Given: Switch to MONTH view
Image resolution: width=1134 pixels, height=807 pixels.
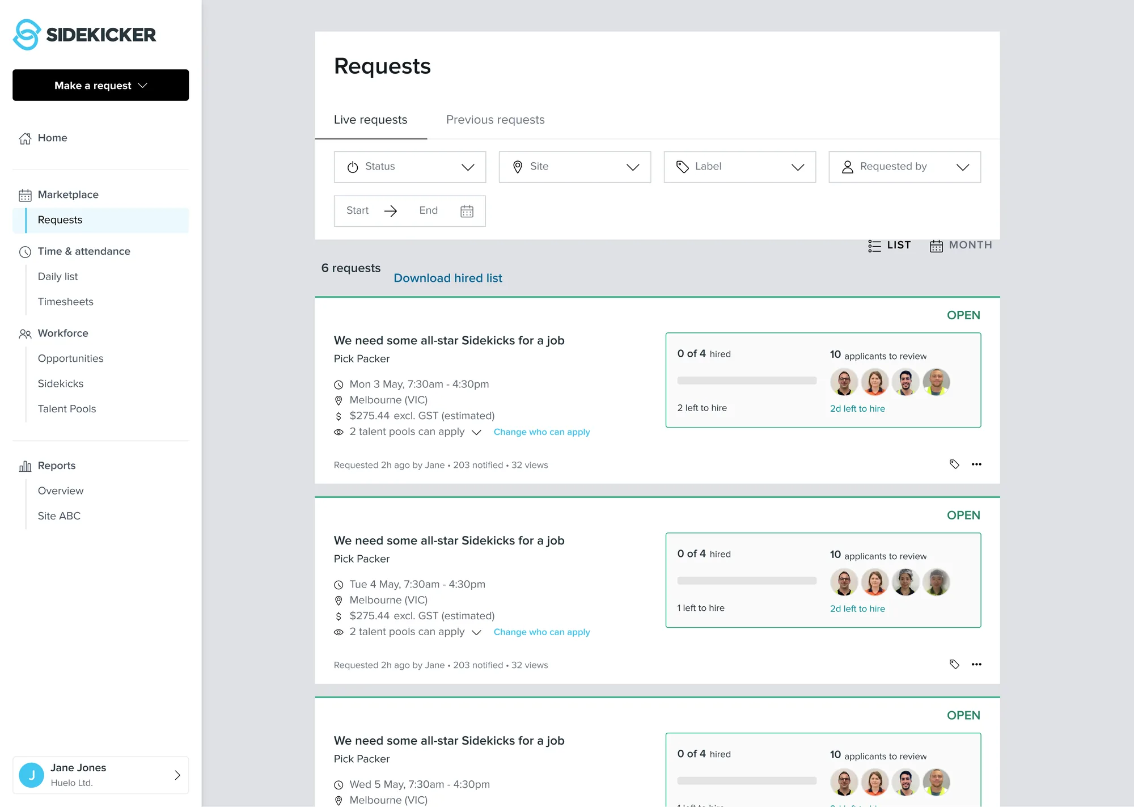Looking at the screenshot, I should coord(961,246).
